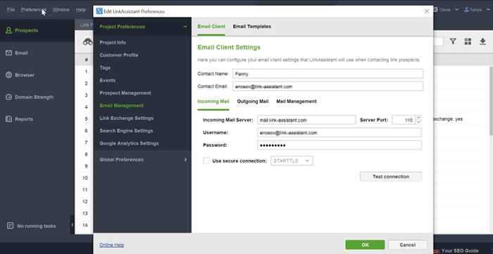Click the grid view icon

pyautogui.click(x=468, y=42)
